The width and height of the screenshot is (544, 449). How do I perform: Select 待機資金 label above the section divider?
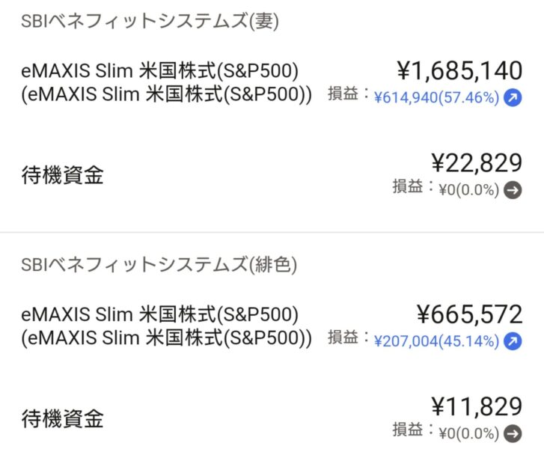[x=62, y=175]
